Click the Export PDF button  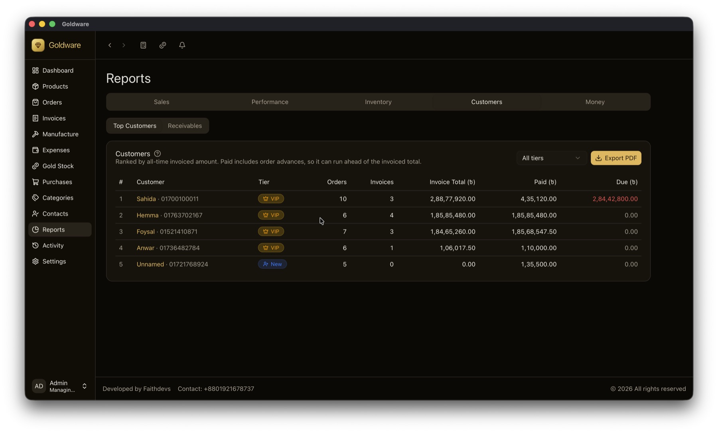pos(616,158)
